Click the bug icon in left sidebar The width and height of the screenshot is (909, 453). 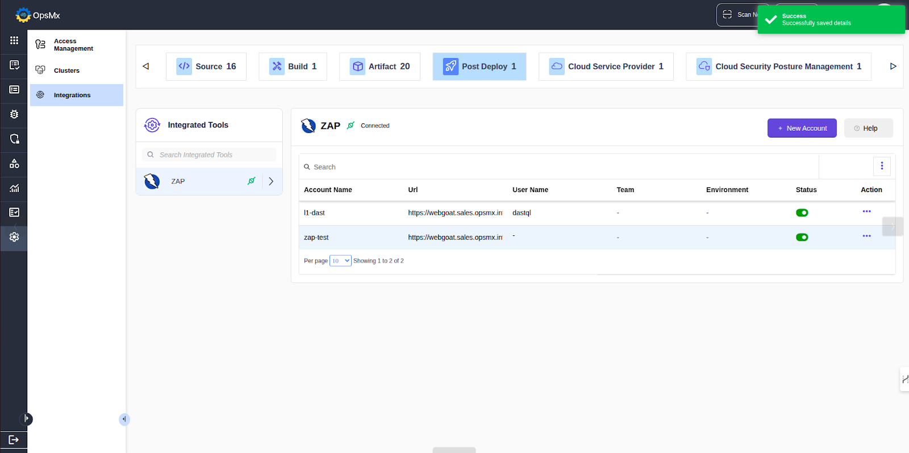click(x=14, y=114)
